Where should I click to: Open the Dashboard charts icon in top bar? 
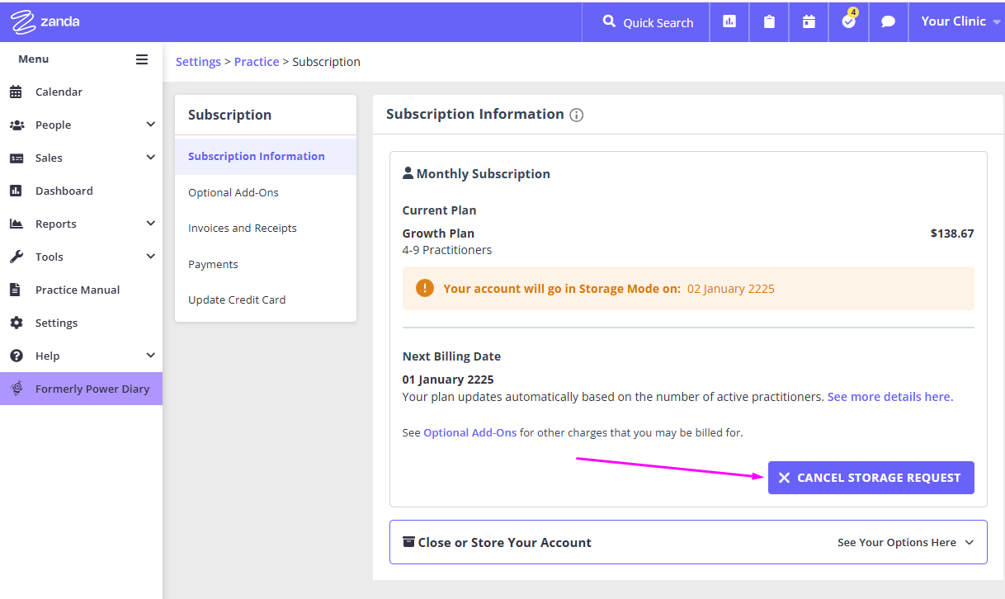(x=729, y=21)
